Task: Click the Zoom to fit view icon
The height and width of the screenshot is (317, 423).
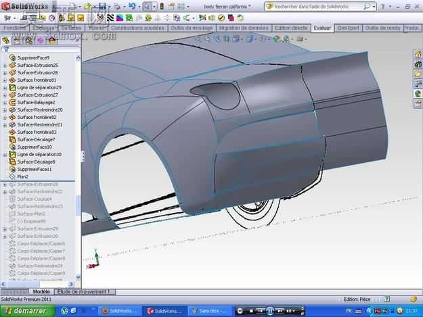Action: click(198, 39)
